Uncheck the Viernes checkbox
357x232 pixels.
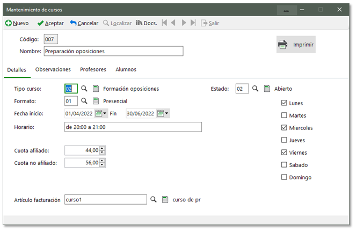tap(284, 152)
